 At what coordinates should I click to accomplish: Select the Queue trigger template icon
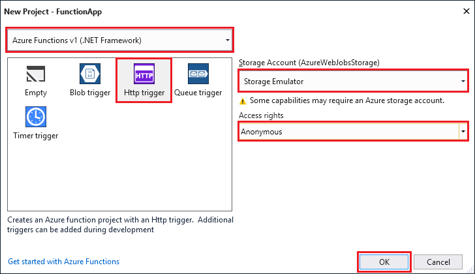[x=198, y=74]
